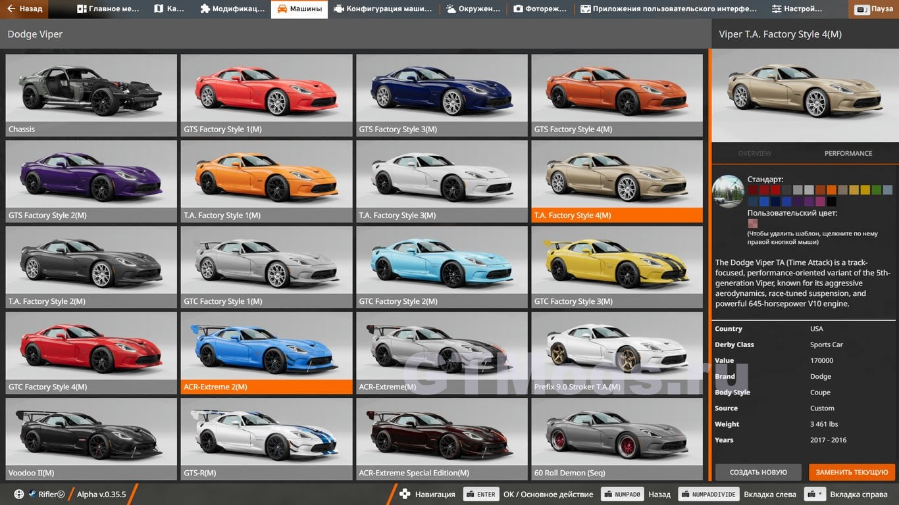Open the Модификации tab
The width and height of the screenshot is (899, 505).
(232, 9)
